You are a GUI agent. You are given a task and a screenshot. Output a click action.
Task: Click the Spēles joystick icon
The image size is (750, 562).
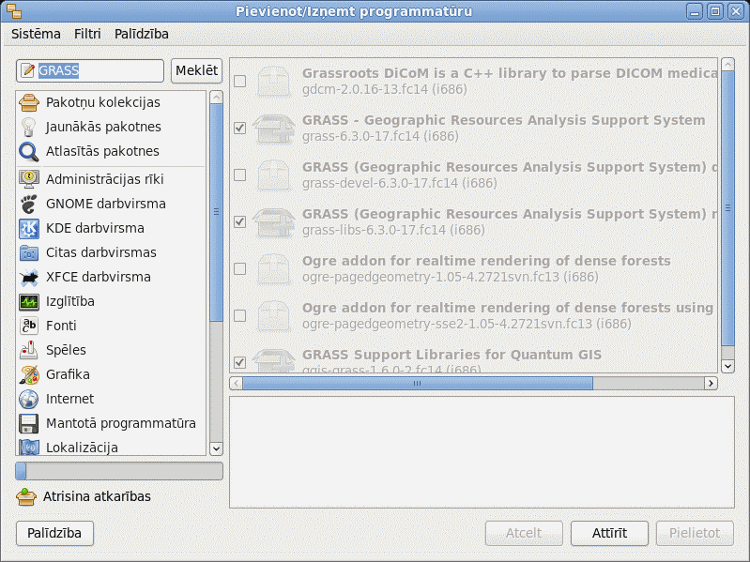pyautogui.click(x=29, y=350)
